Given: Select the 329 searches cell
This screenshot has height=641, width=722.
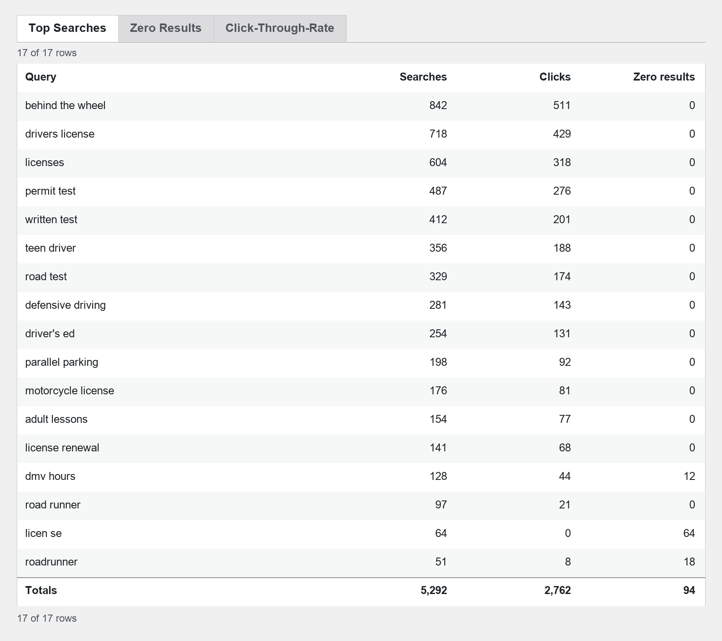Looking at the screenshot, I should tap(438, 277).
